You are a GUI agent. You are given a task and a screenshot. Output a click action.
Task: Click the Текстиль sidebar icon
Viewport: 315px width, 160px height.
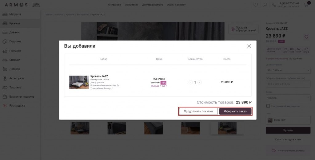click(x=5, y=88)
